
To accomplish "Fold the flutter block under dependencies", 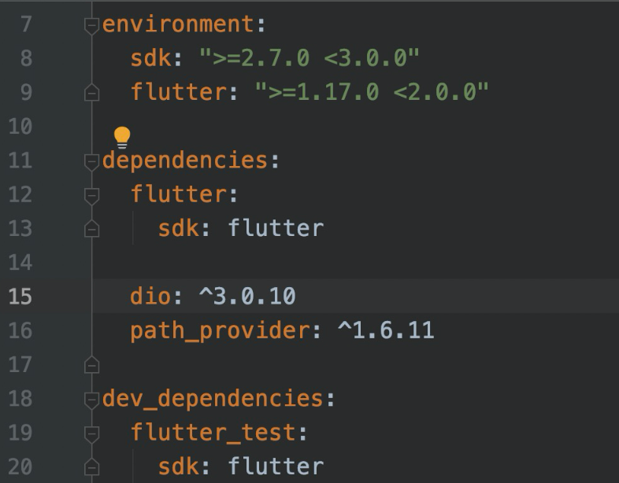I will (92, 194).
